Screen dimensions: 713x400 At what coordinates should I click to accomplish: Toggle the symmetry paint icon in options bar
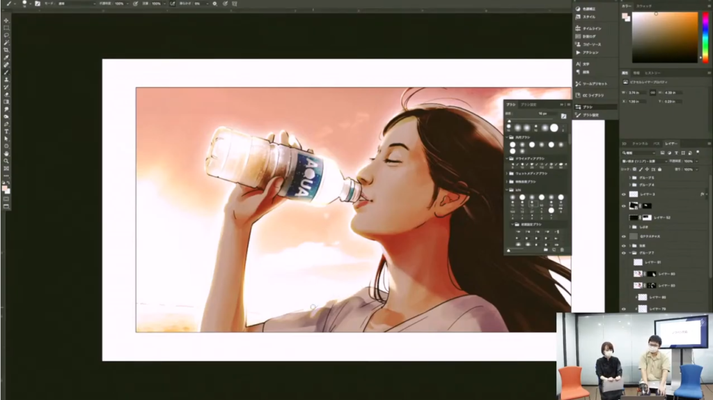click(x=235, y=3)
